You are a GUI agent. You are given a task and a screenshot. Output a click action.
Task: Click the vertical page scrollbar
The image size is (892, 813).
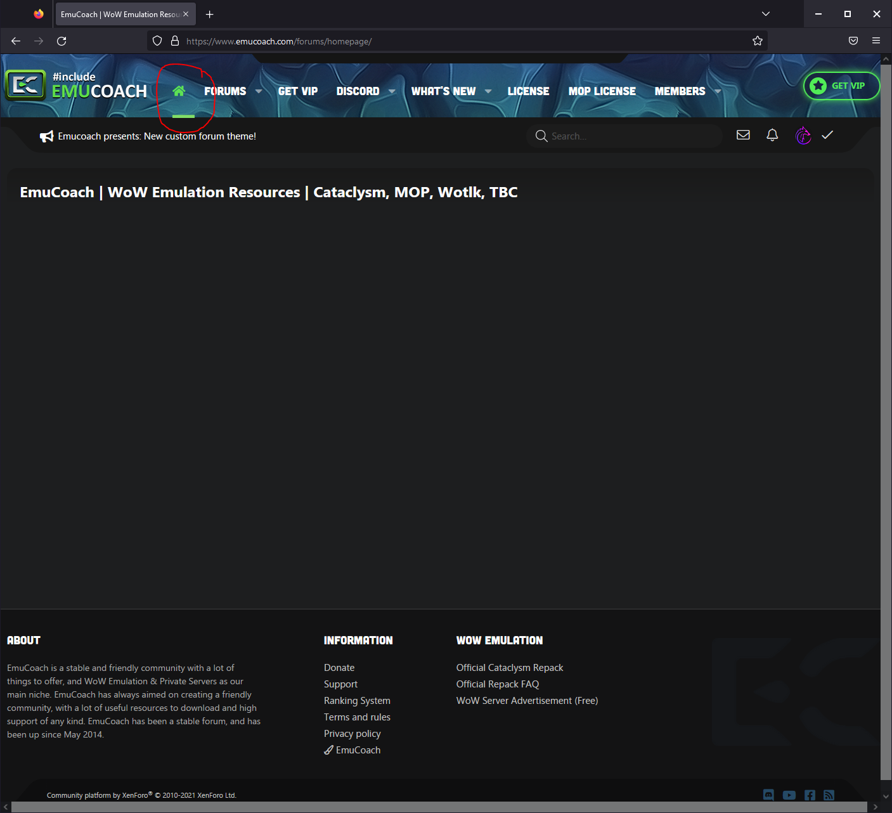coord(886,422)
